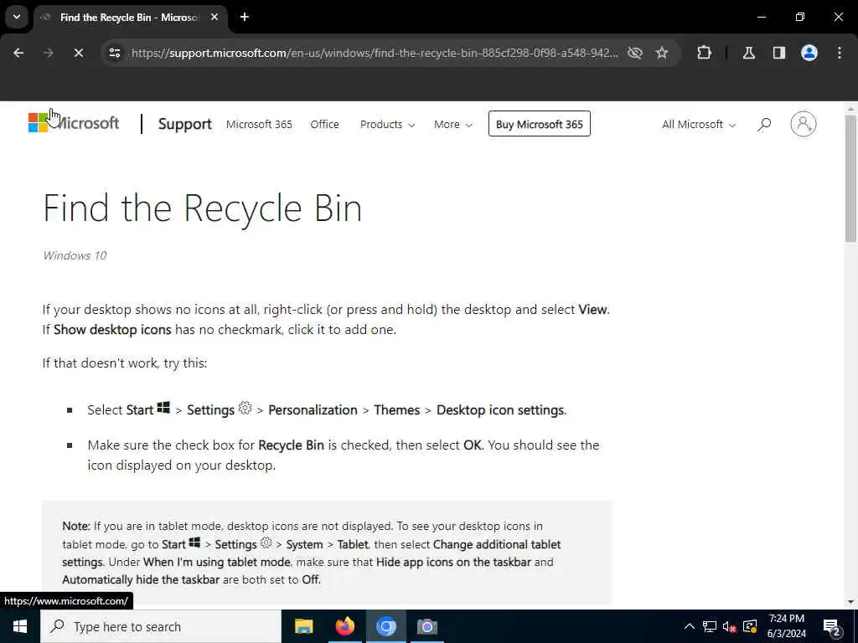Open the Chrome profile avatar

coord(809,53)
